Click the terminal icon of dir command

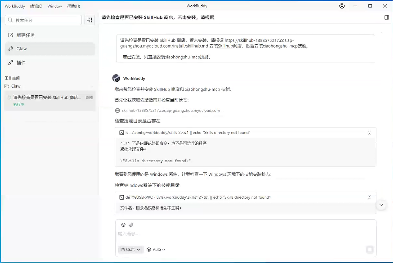(122, 198)
